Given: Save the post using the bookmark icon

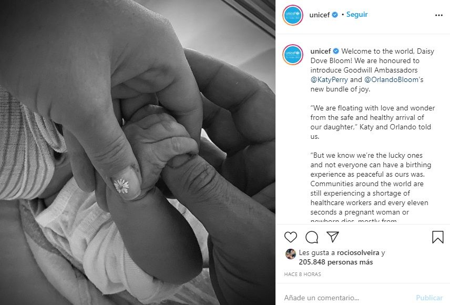Looking at the screenshot, I should [438, 237].
